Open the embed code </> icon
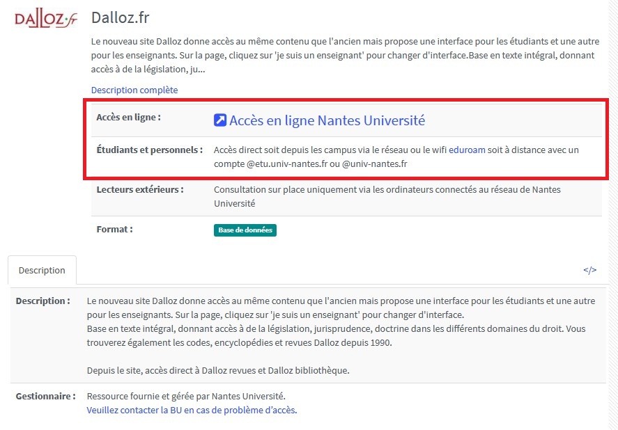 pyautogui.click(x=589, y=270)
